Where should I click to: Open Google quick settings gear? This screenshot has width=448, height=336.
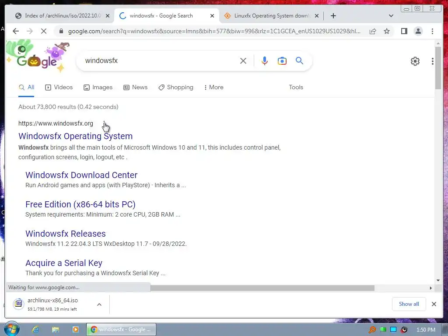point(415,61)
